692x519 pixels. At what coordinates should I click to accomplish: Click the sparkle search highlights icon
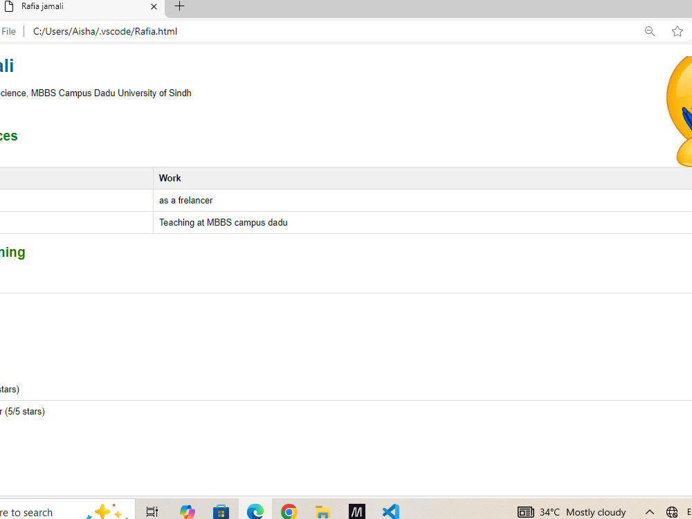(108, 512)
